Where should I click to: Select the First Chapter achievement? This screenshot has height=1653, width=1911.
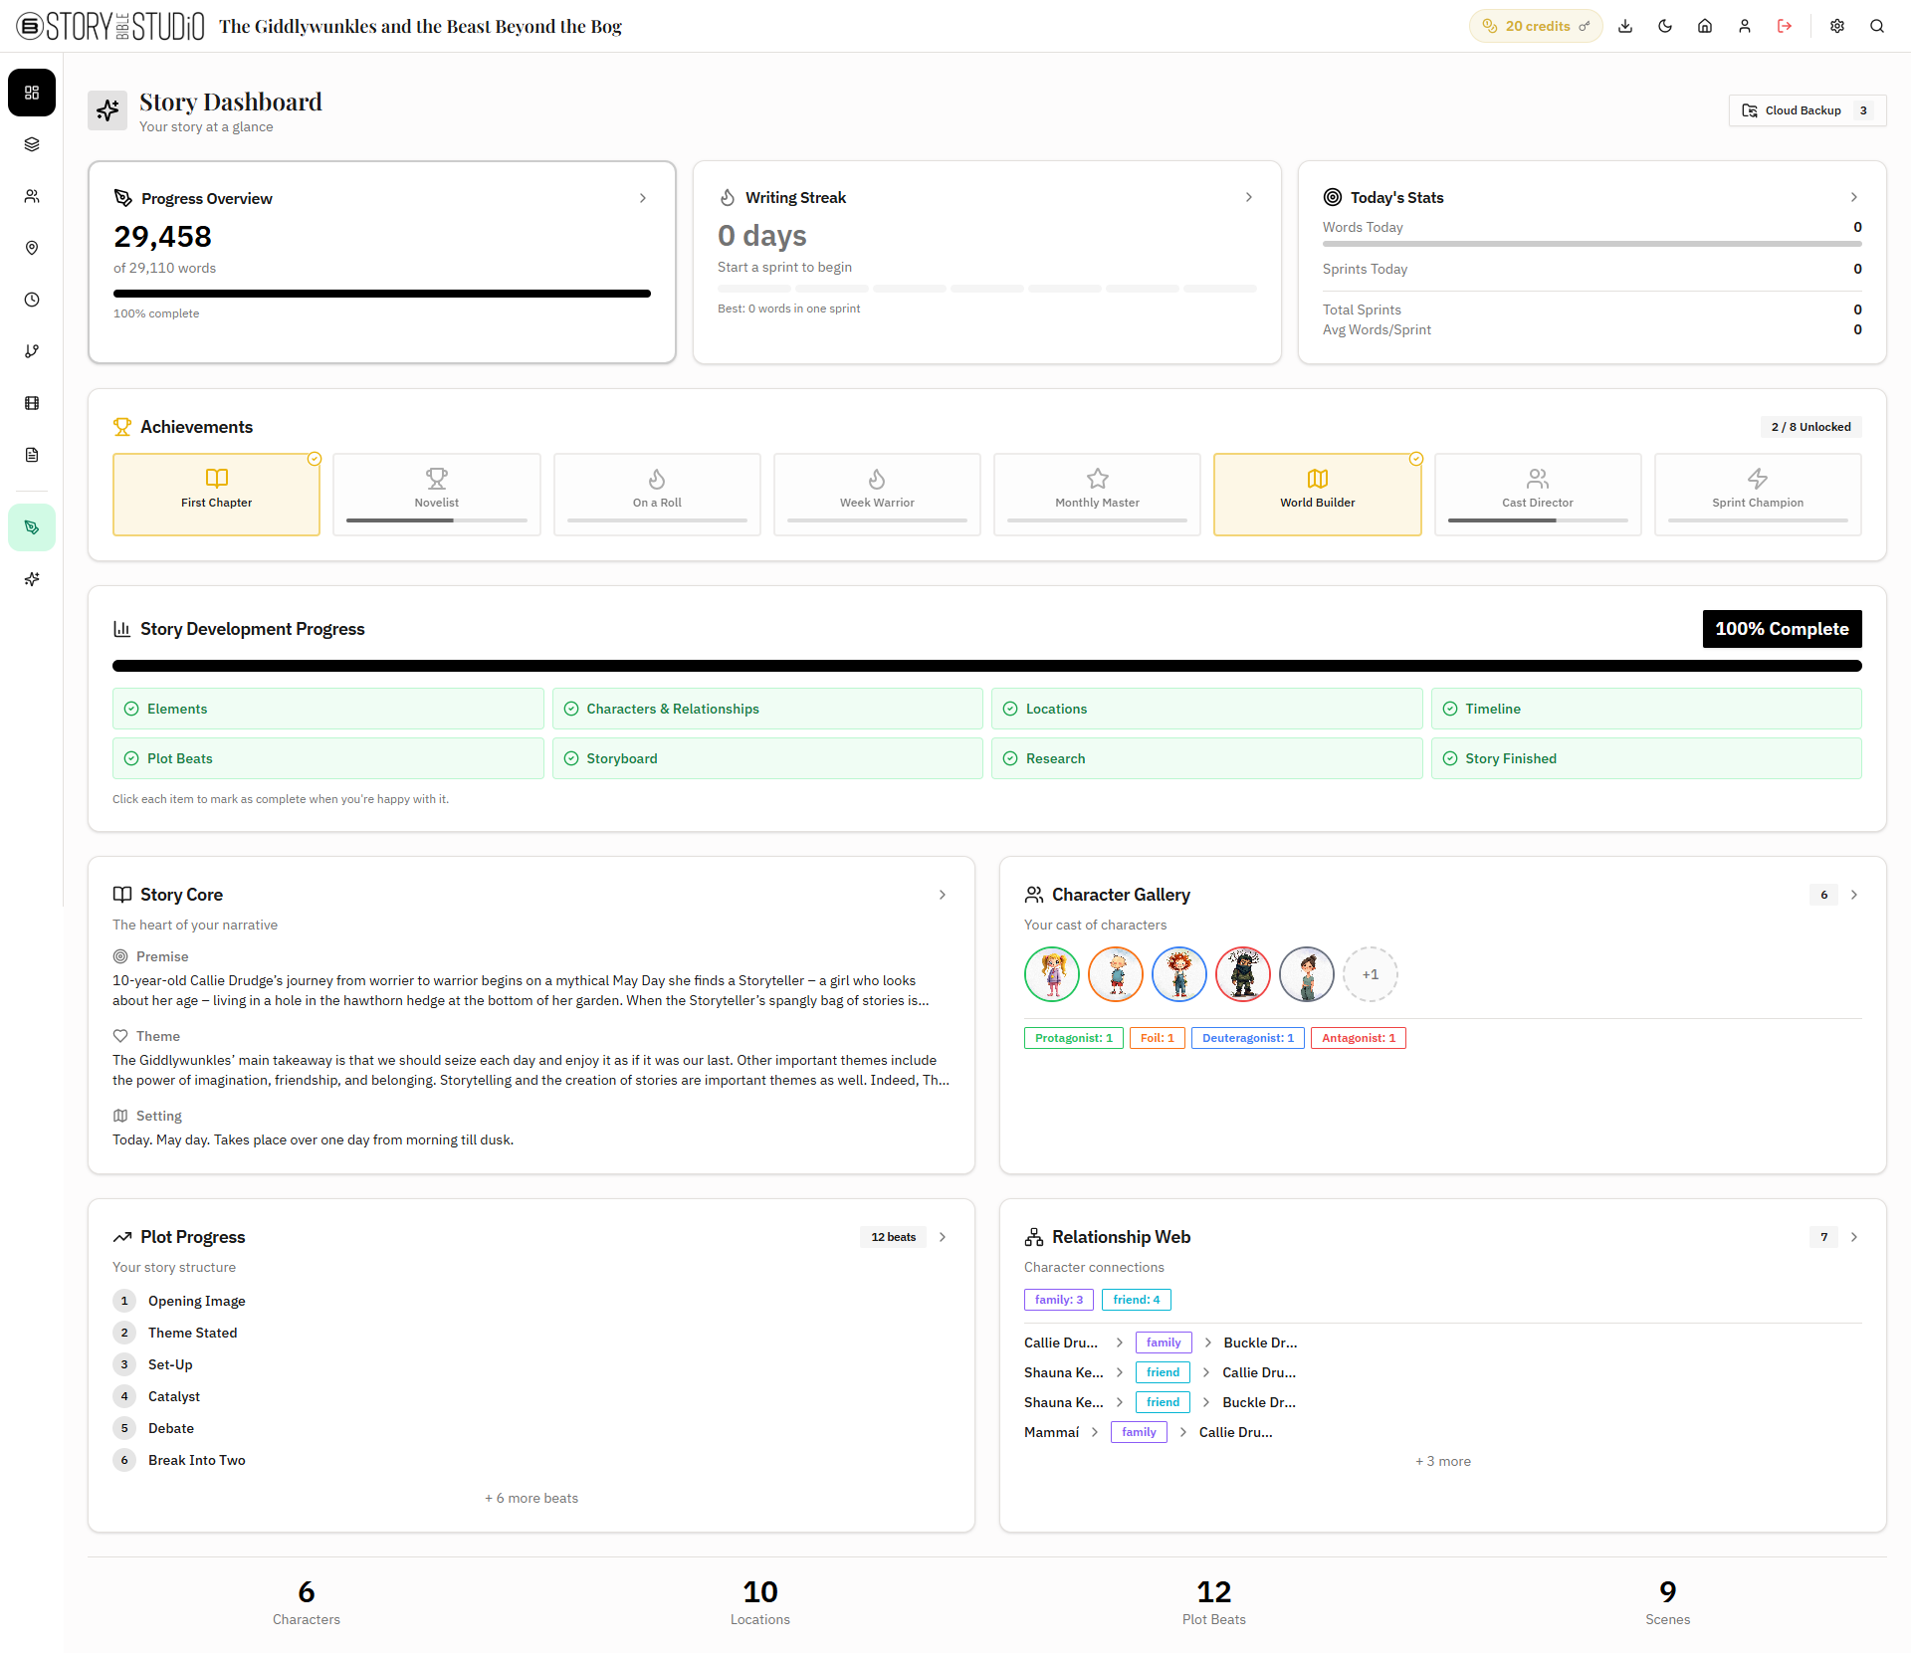click(216, 495)
